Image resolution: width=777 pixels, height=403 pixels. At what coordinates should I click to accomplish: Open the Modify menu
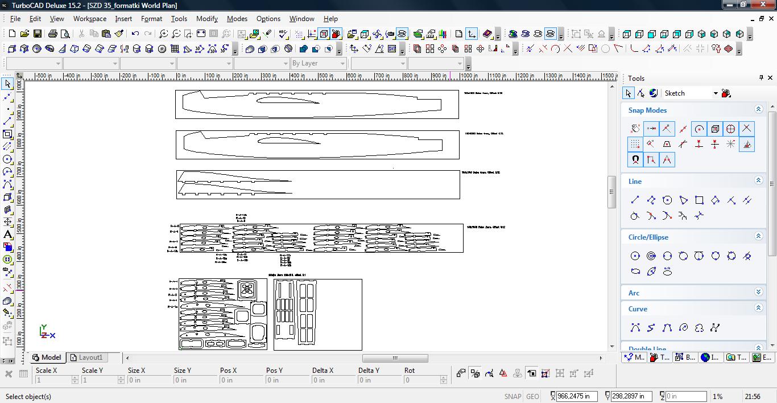click(206, 18)
